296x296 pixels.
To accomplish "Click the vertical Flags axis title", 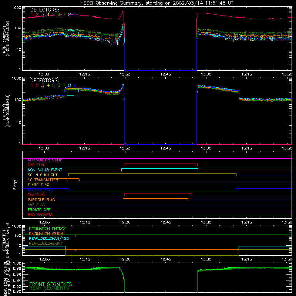I will [15, 185].
